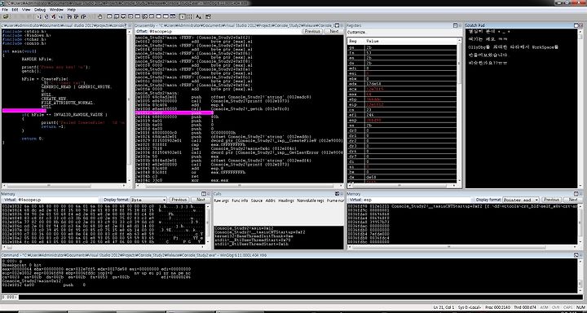The width and height of the screenshot is (587, 313).
Task: Click Previous in the right Memory window
Action: point(551,200)
